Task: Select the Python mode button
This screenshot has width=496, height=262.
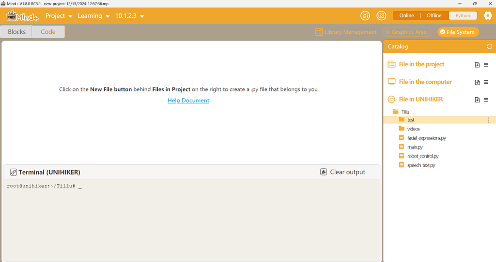Action: coord(463,15)
